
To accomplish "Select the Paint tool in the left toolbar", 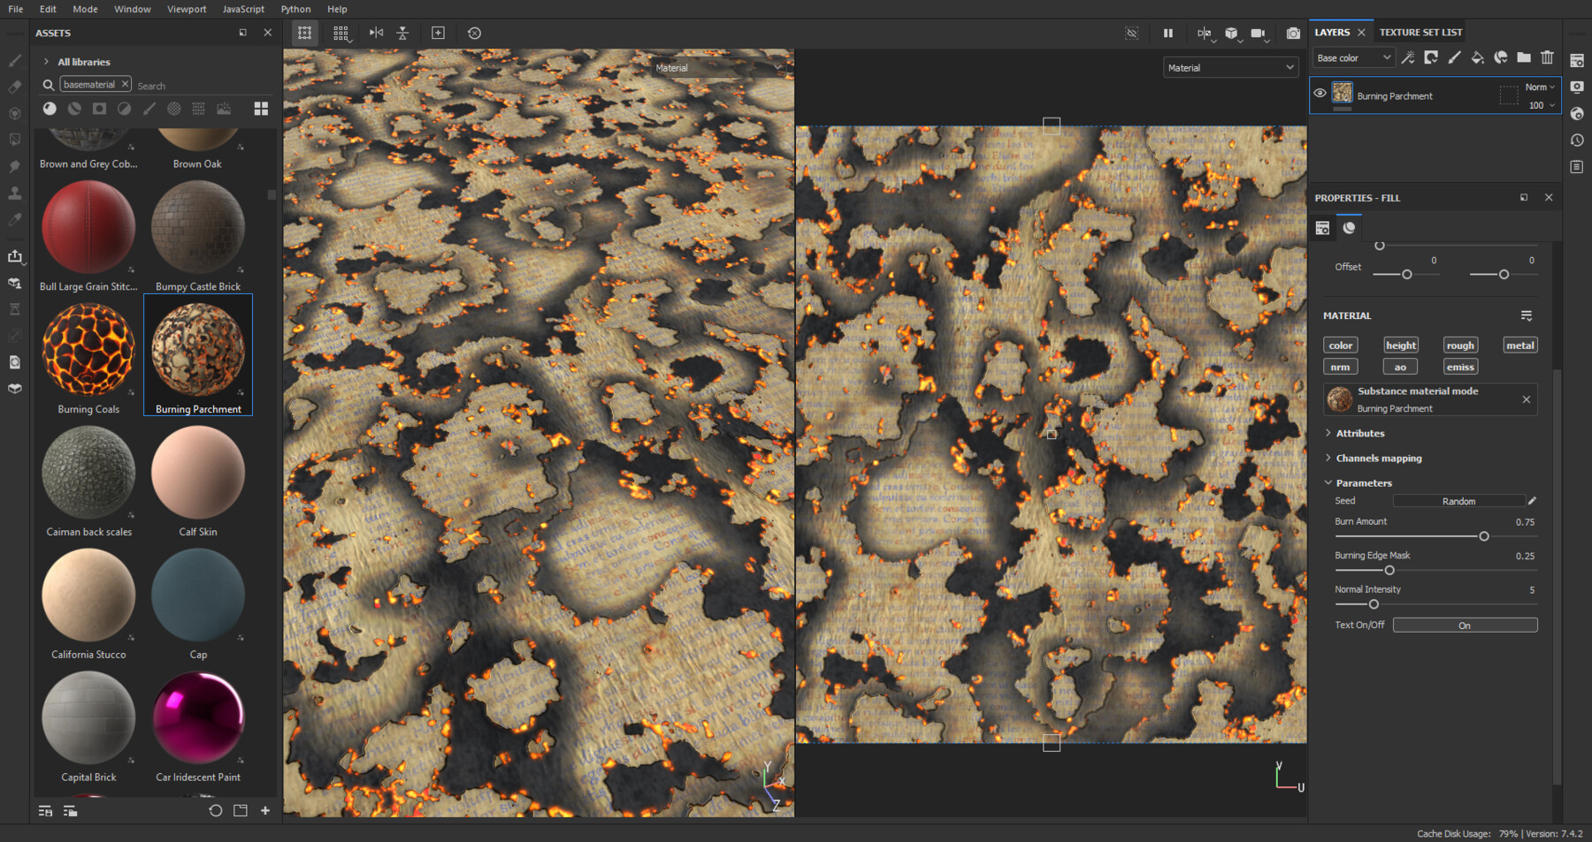I will 14,60.
